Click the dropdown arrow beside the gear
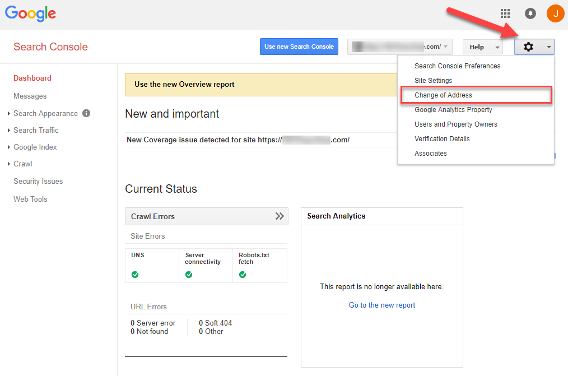The height and width of the screenshot is (376, 568). (549, 47)
